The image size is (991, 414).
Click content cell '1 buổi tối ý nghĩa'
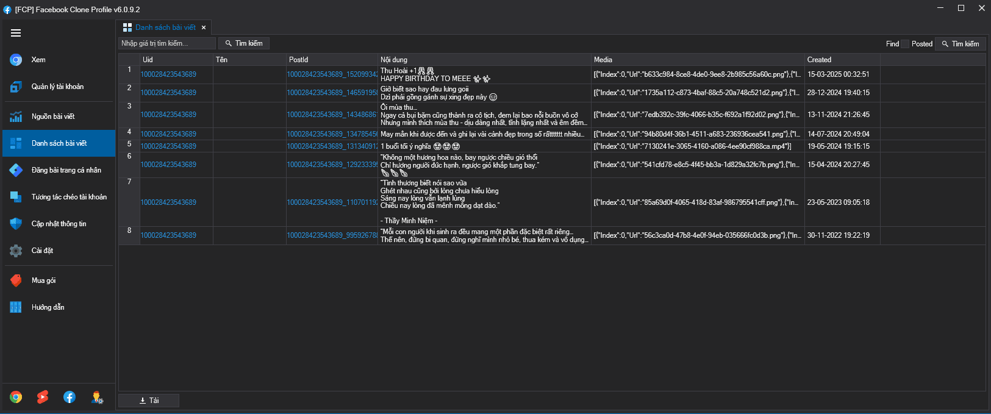485,146
